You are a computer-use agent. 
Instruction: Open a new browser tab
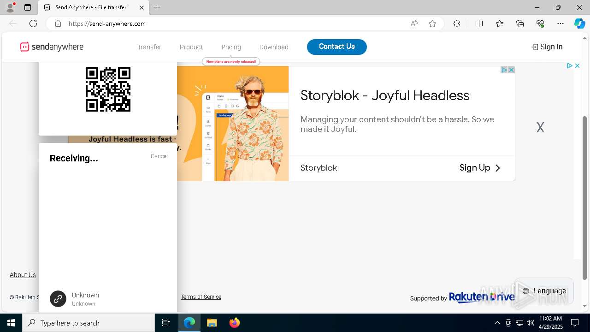(x=157, y=7)
